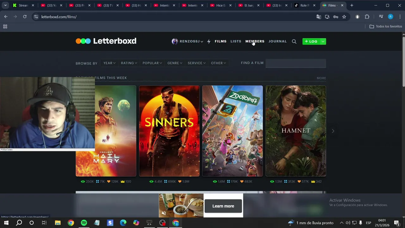This screenshot has width=405, height=228.
Task: Open the Project Hail Mary poster
Action: (115, 131)
